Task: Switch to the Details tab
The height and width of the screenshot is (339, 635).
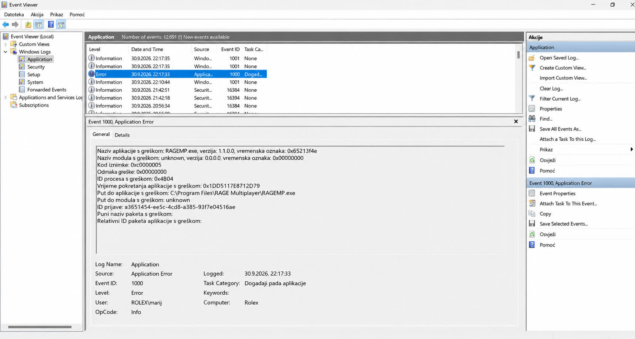Action: 122,135
